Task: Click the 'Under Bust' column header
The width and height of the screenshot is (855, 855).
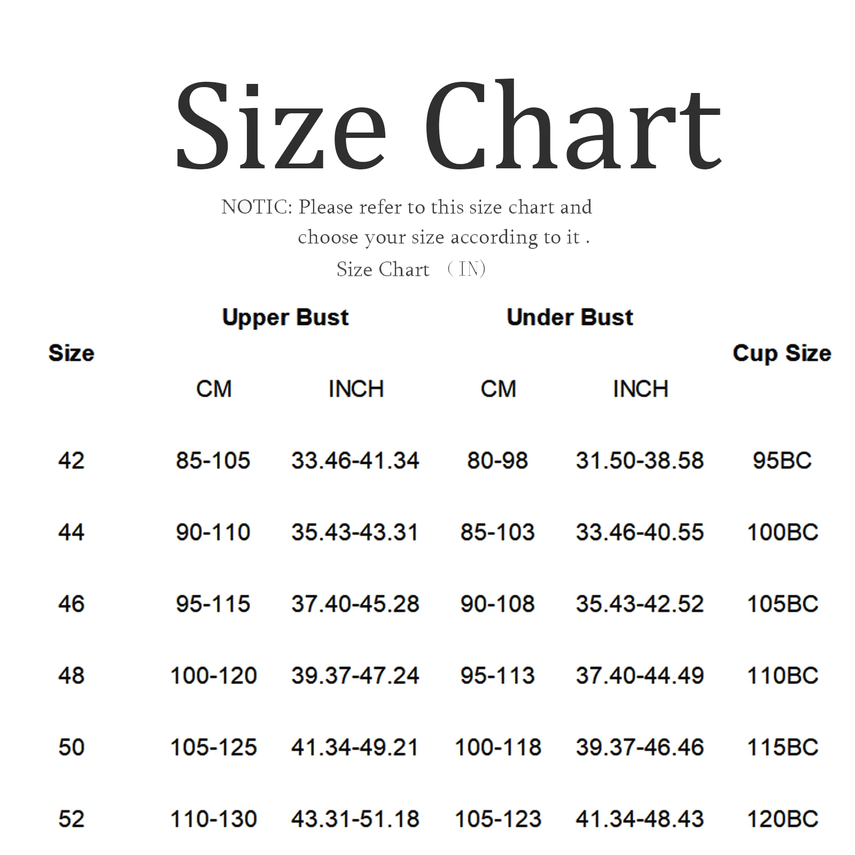Action: click(570, 317)
